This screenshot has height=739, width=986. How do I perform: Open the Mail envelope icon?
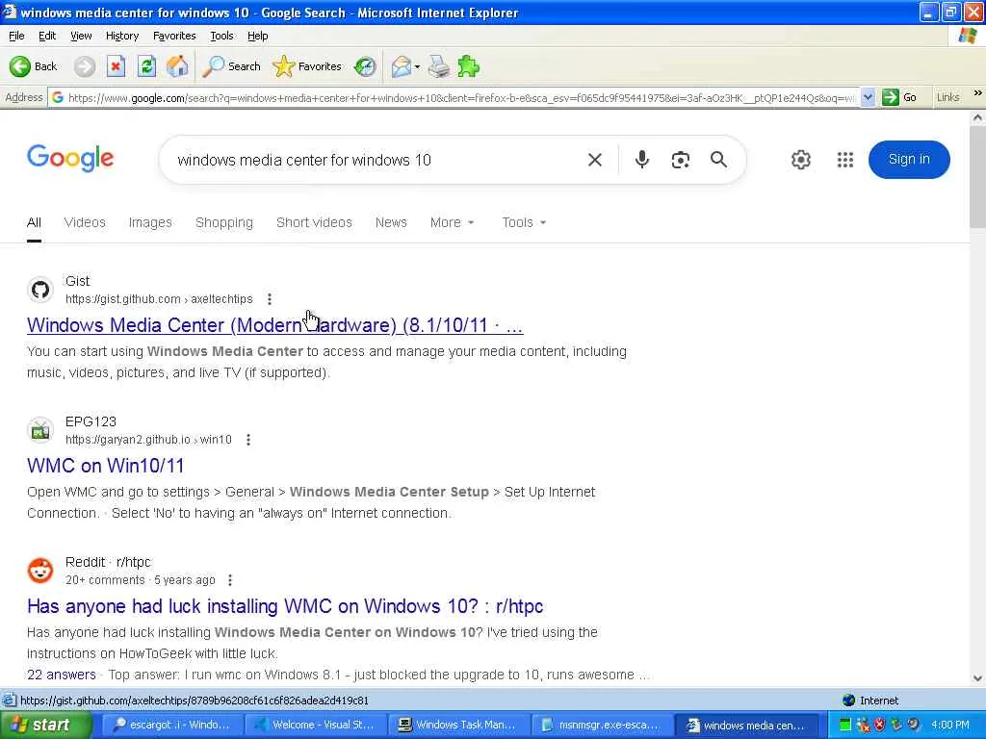point(401,66)
